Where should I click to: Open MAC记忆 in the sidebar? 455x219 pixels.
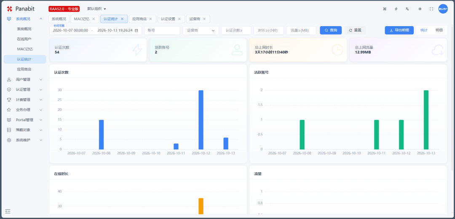pos(25,49)
